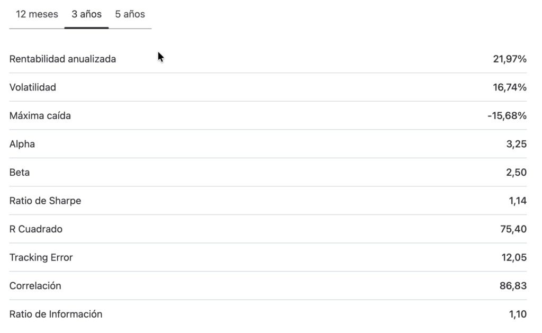Switch to the 12 meses tab

pos(37,14)
